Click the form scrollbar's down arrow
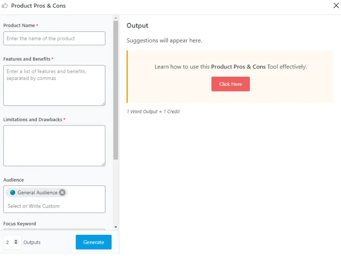This screenshot has height=256, width=341. pyautogui.click(x=116, y=227)
